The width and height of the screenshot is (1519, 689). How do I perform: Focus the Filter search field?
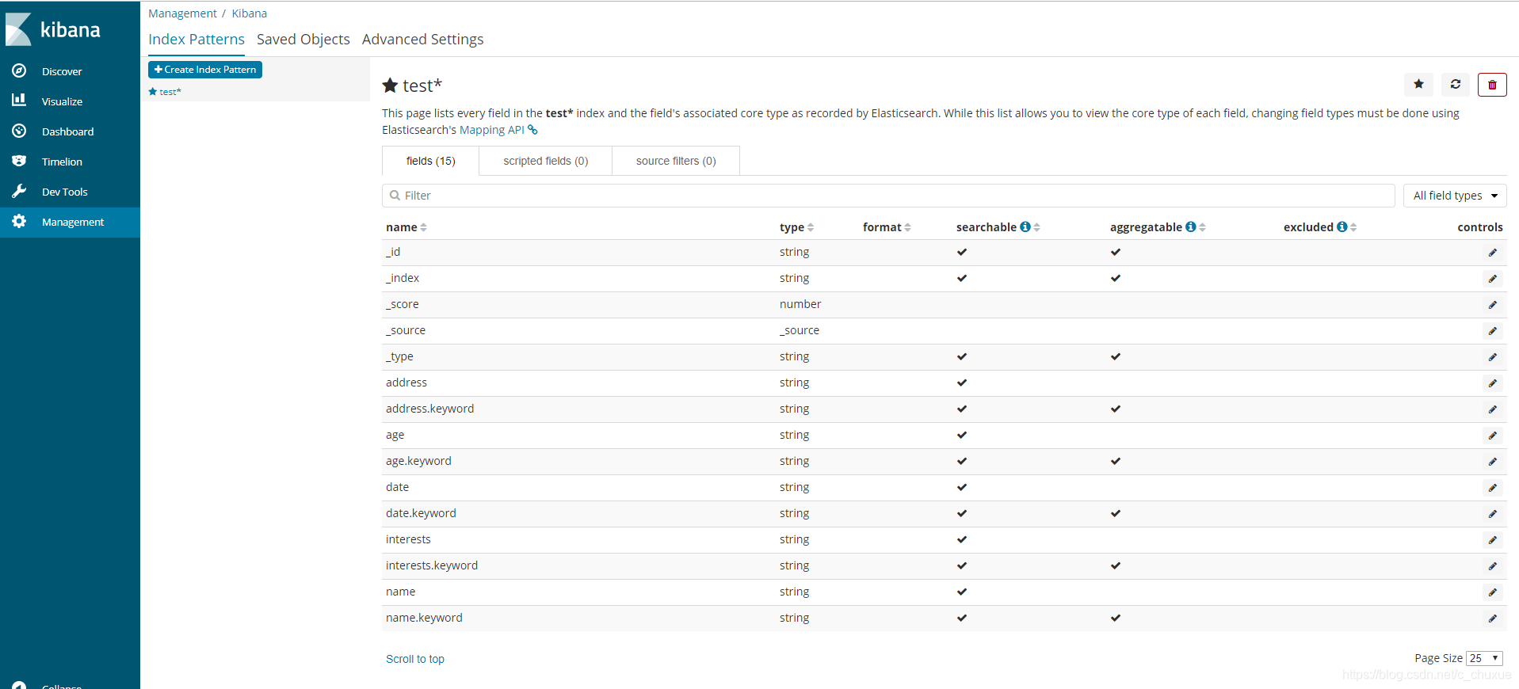pyautogui.click(x=888, y=196)
